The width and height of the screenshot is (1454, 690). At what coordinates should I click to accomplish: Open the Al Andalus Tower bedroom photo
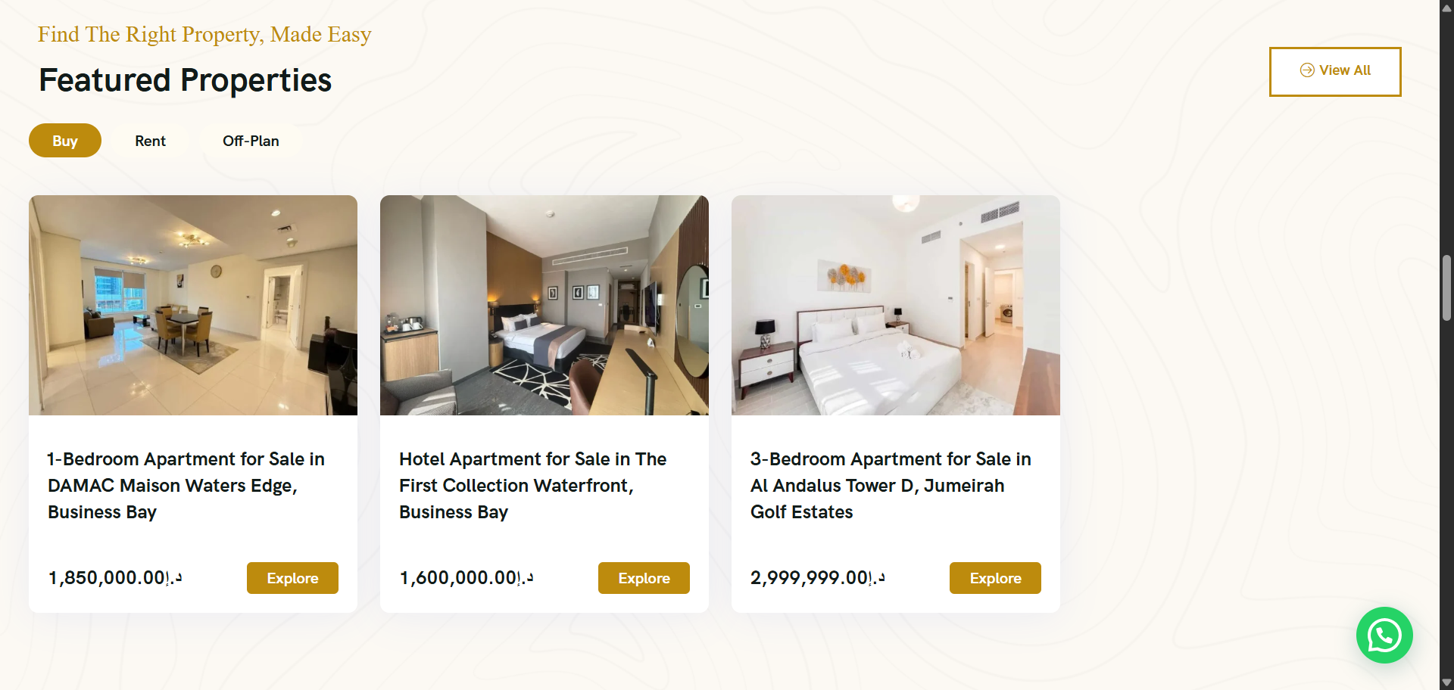[896, 305]
